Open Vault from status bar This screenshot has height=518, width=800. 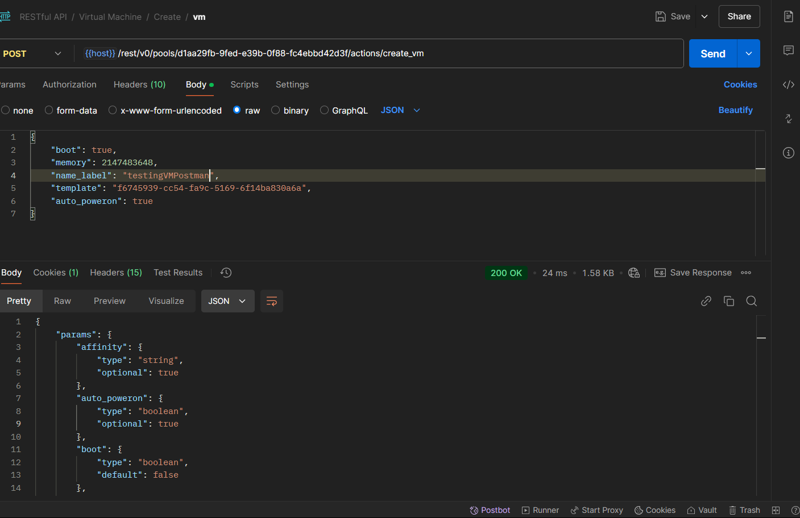coord(702,510)
